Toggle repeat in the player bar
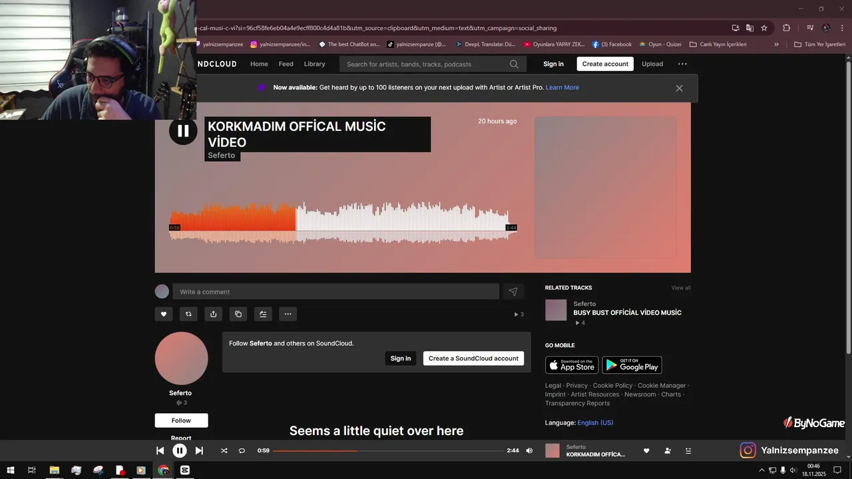Screen dimensions: 852x479 (x=242, y=450)
